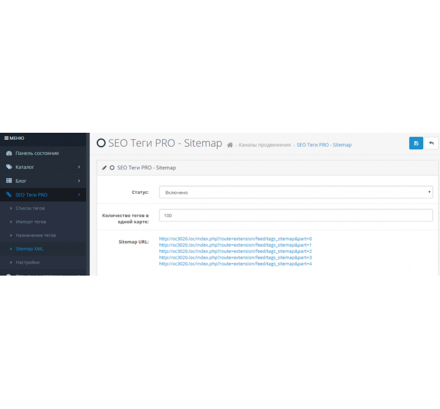Open Настройки submenu item

tap(43, 262)
